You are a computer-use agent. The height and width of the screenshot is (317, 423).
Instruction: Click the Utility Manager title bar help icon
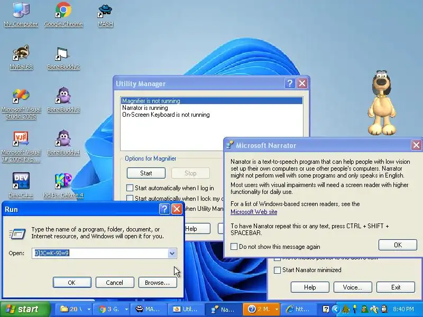[x=290, y=83]
